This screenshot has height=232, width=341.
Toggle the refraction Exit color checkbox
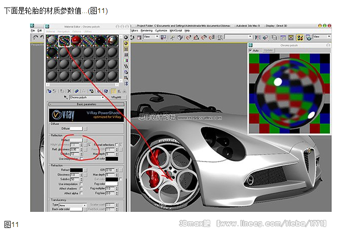coord(120,179)
